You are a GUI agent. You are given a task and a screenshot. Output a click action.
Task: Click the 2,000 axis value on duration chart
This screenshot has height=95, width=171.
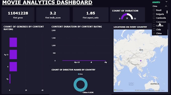tap(54, 30)
